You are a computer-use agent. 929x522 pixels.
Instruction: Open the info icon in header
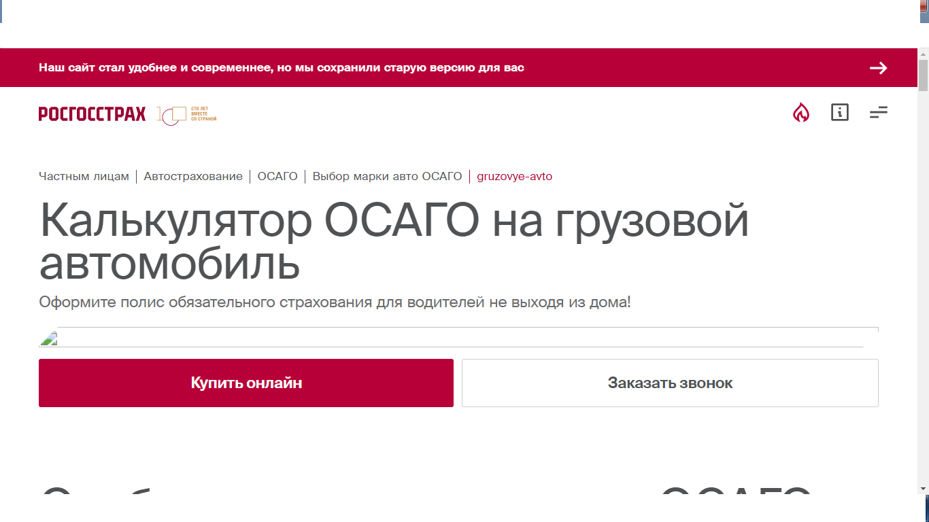[840, 112]
